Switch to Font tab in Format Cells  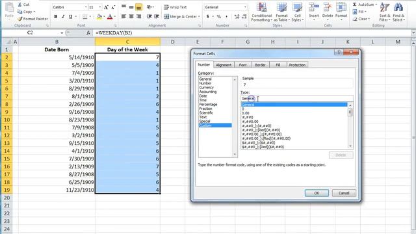pos(242,65)
